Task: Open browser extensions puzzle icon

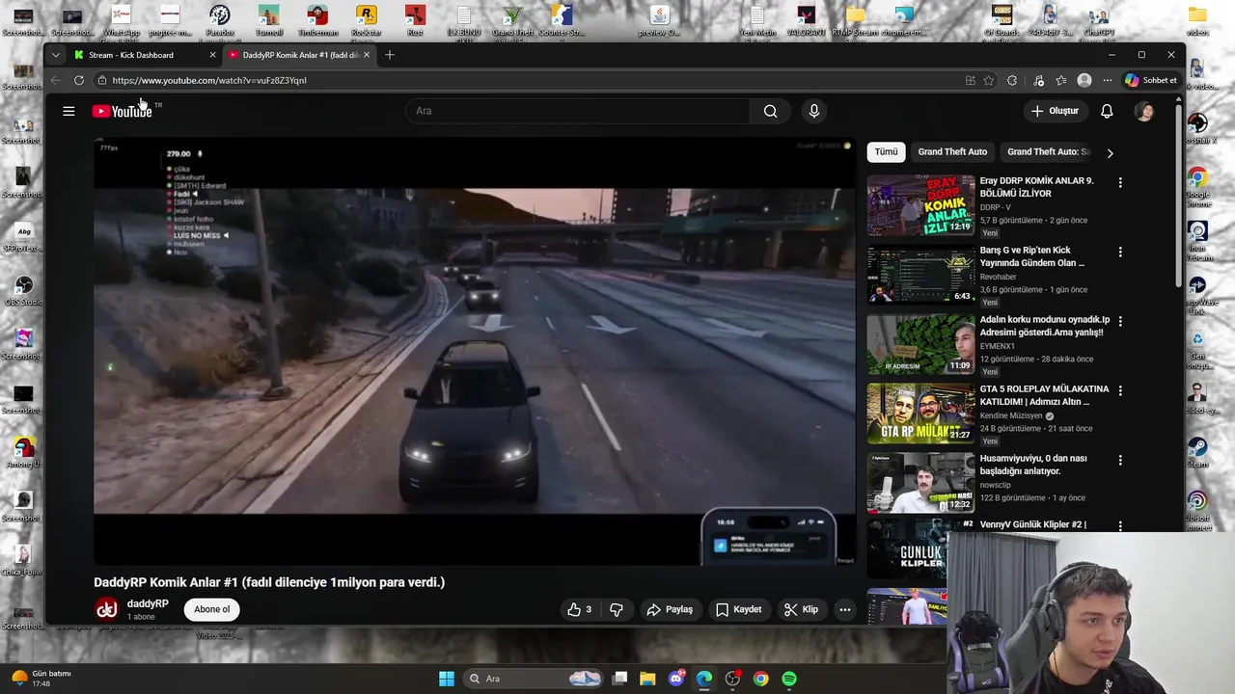Action: (1012, 80)
